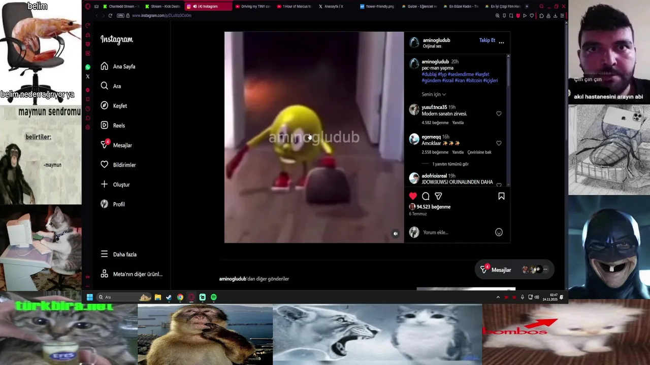Viewport: 650px width, 365px height.
Task: Reply to yusuf.tnca35's comment with Yanıtla
Action: pos(458,123)
